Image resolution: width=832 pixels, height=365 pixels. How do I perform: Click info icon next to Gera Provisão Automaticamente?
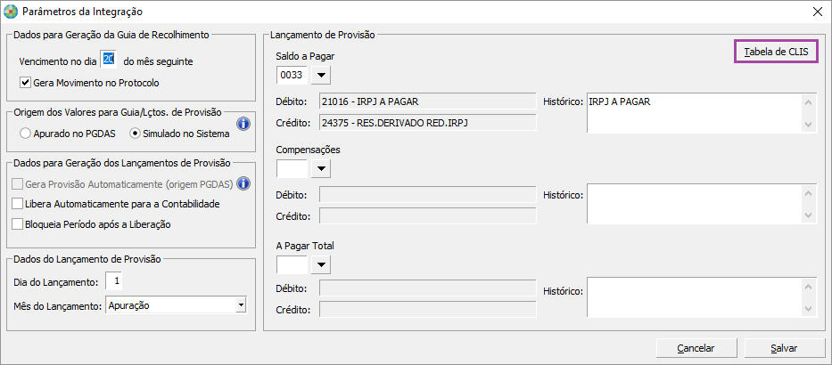[242, 183]
